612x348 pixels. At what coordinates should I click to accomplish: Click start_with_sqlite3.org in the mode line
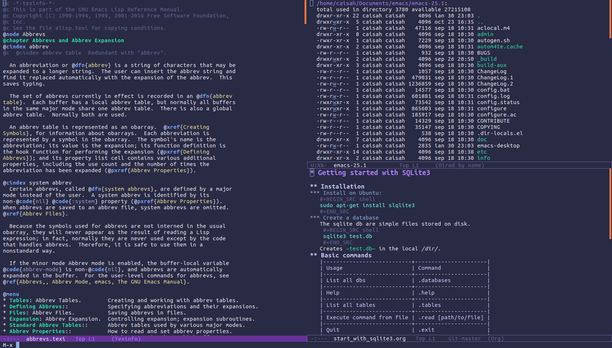point(369,339)
